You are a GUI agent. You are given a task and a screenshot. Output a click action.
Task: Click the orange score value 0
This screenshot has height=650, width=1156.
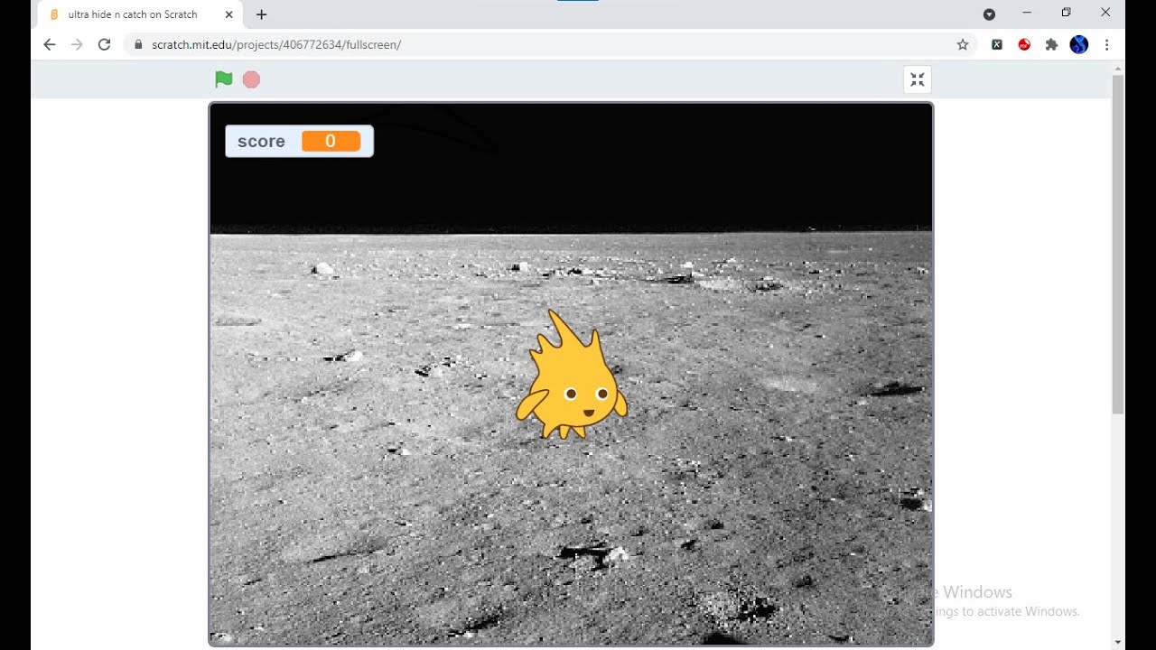[331, 141]
